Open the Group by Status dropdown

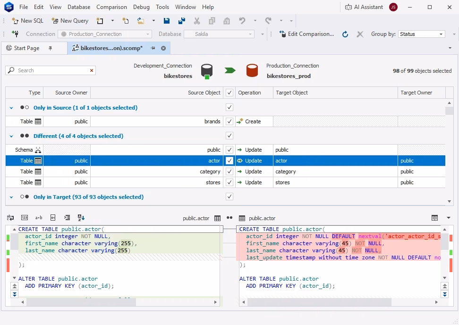point(422,34)
